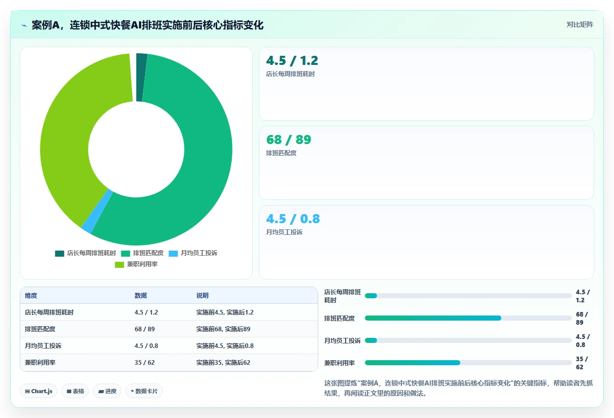Image resolution: width=614 pixels, height=418 pixels.
Task: Click the small blue 月均员工投诉 donut segment
Action: click(x=97, y=211)
